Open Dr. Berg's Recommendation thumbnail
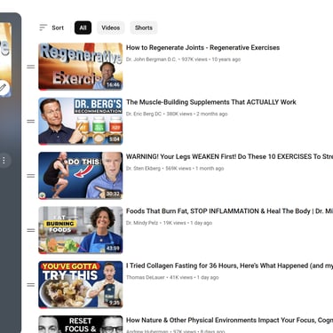333x333 pixels. click(81, 121)
